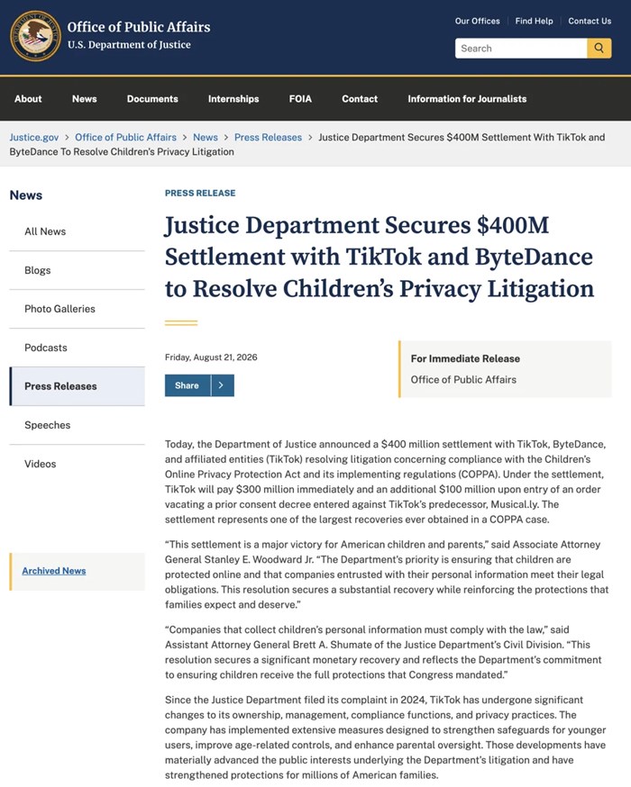
Task: Open Contact Us header link
Action: (x=590, y=21)
